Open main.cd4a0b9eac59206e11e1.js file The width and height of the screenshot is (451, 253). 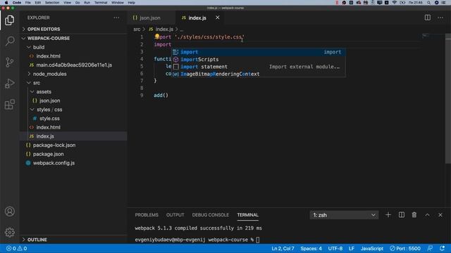73,65
